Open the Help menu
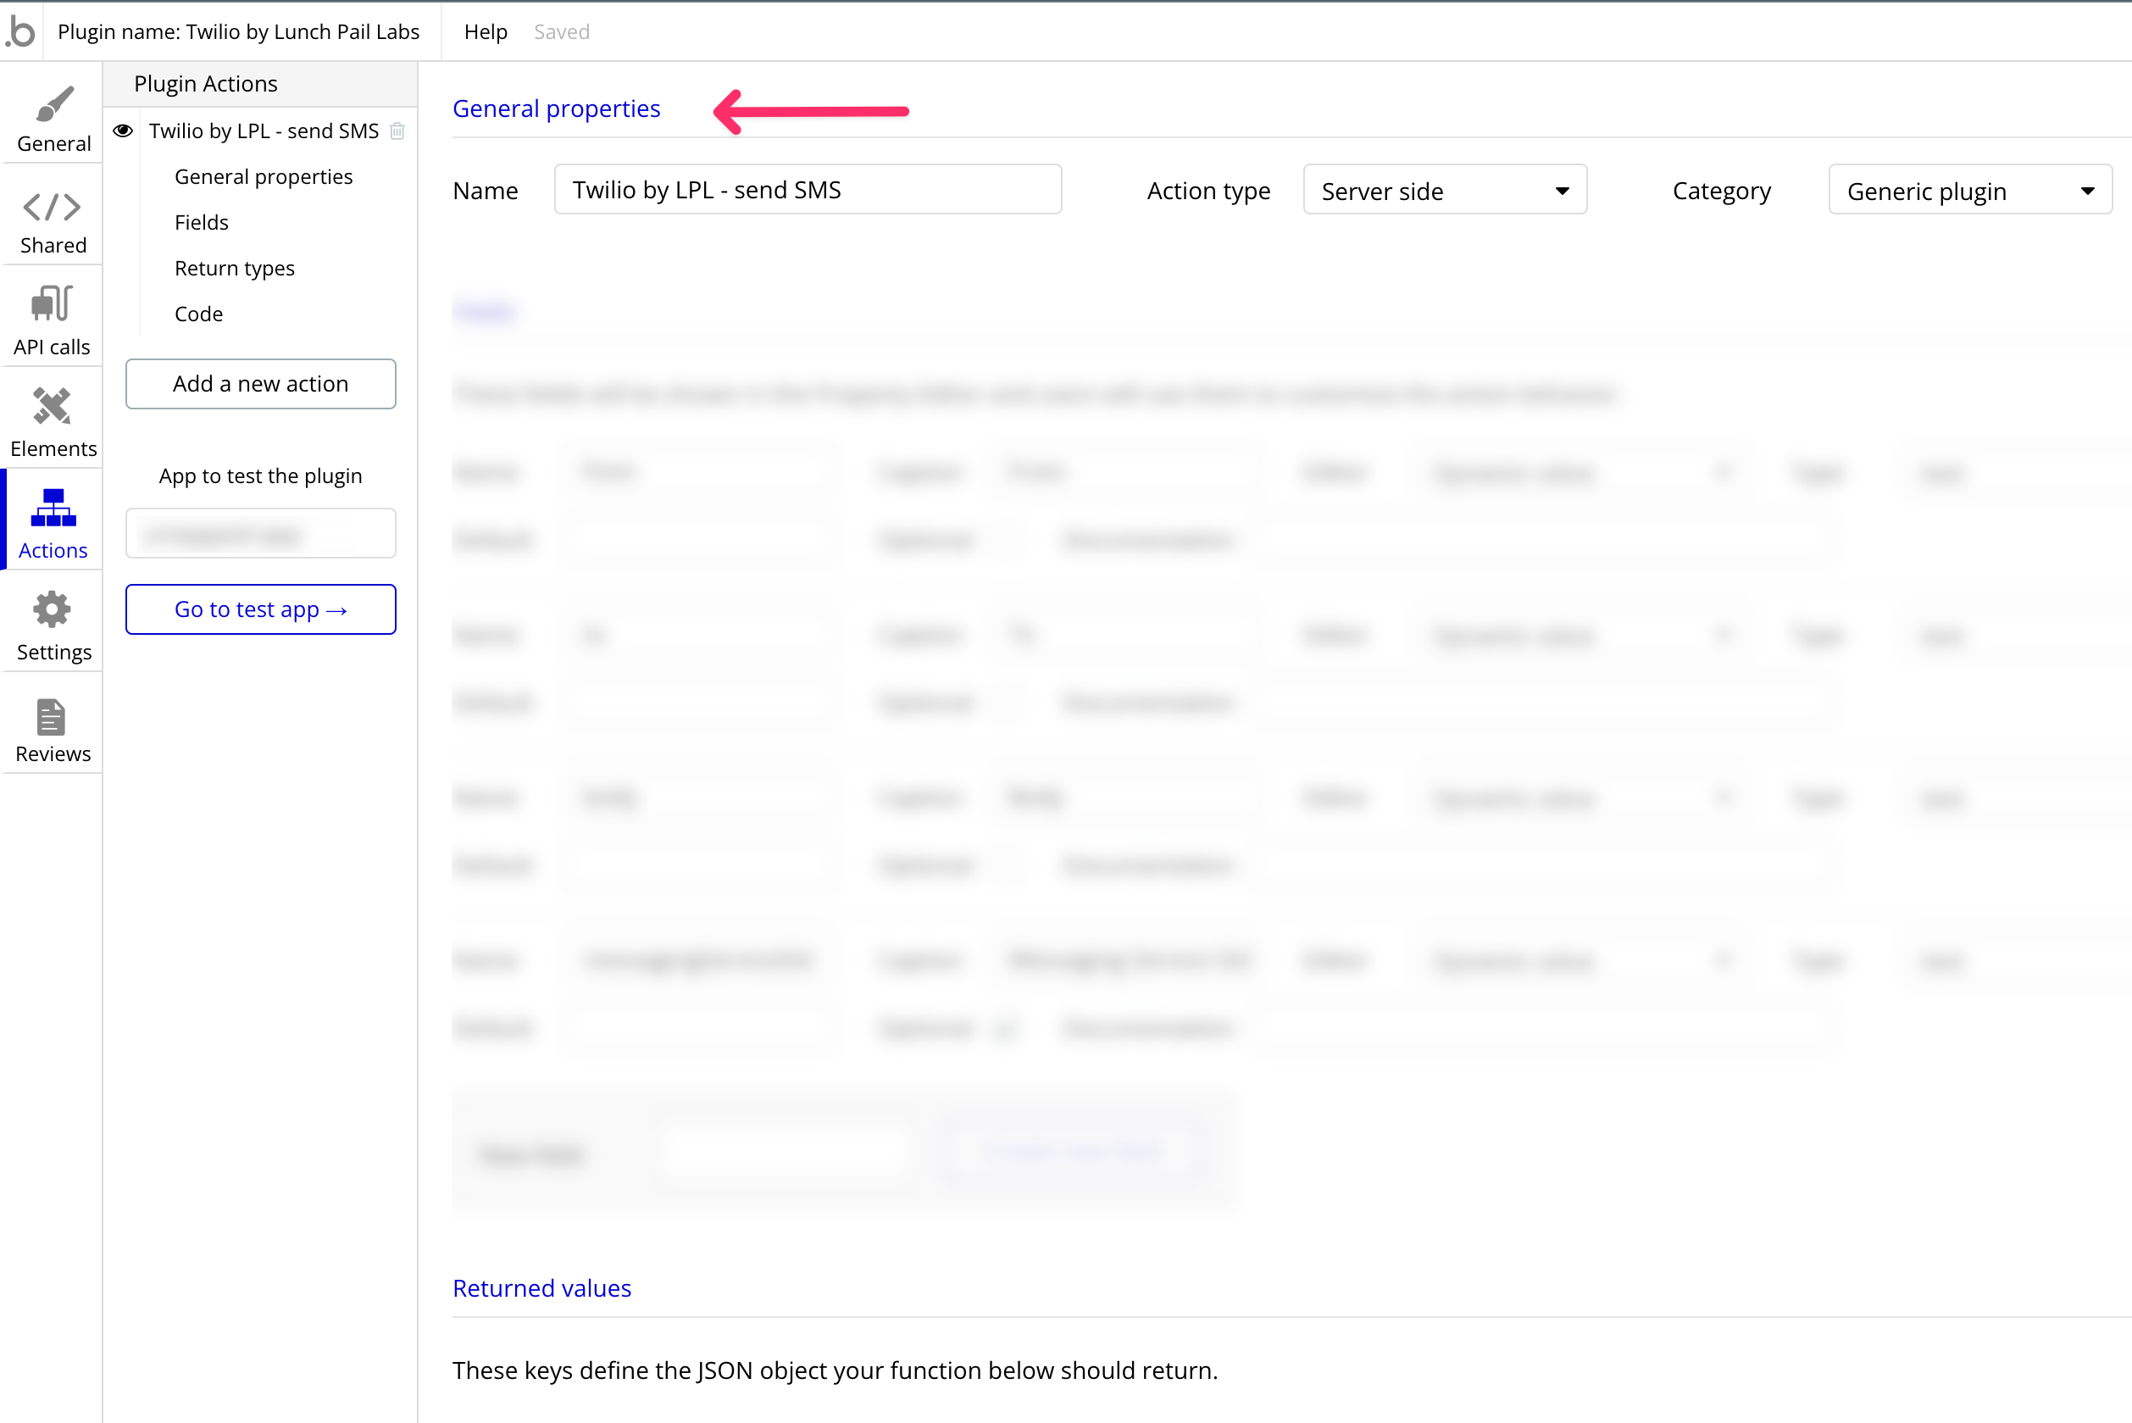The width and height of the screenshot is (2132, 1423). click(486, 31)
